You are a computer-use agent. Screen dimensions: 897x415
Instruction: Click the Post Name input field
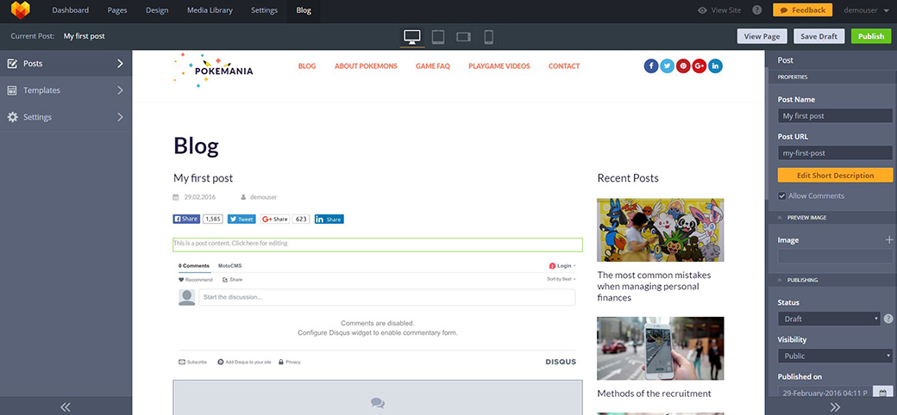(835, 115)
